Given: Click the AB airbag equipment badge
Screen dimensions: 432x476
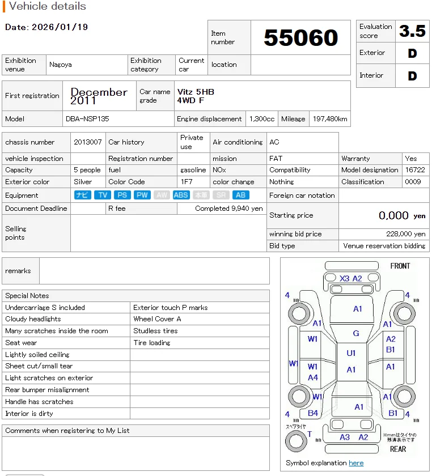Looking at the screenshot, I should point(240,195).
